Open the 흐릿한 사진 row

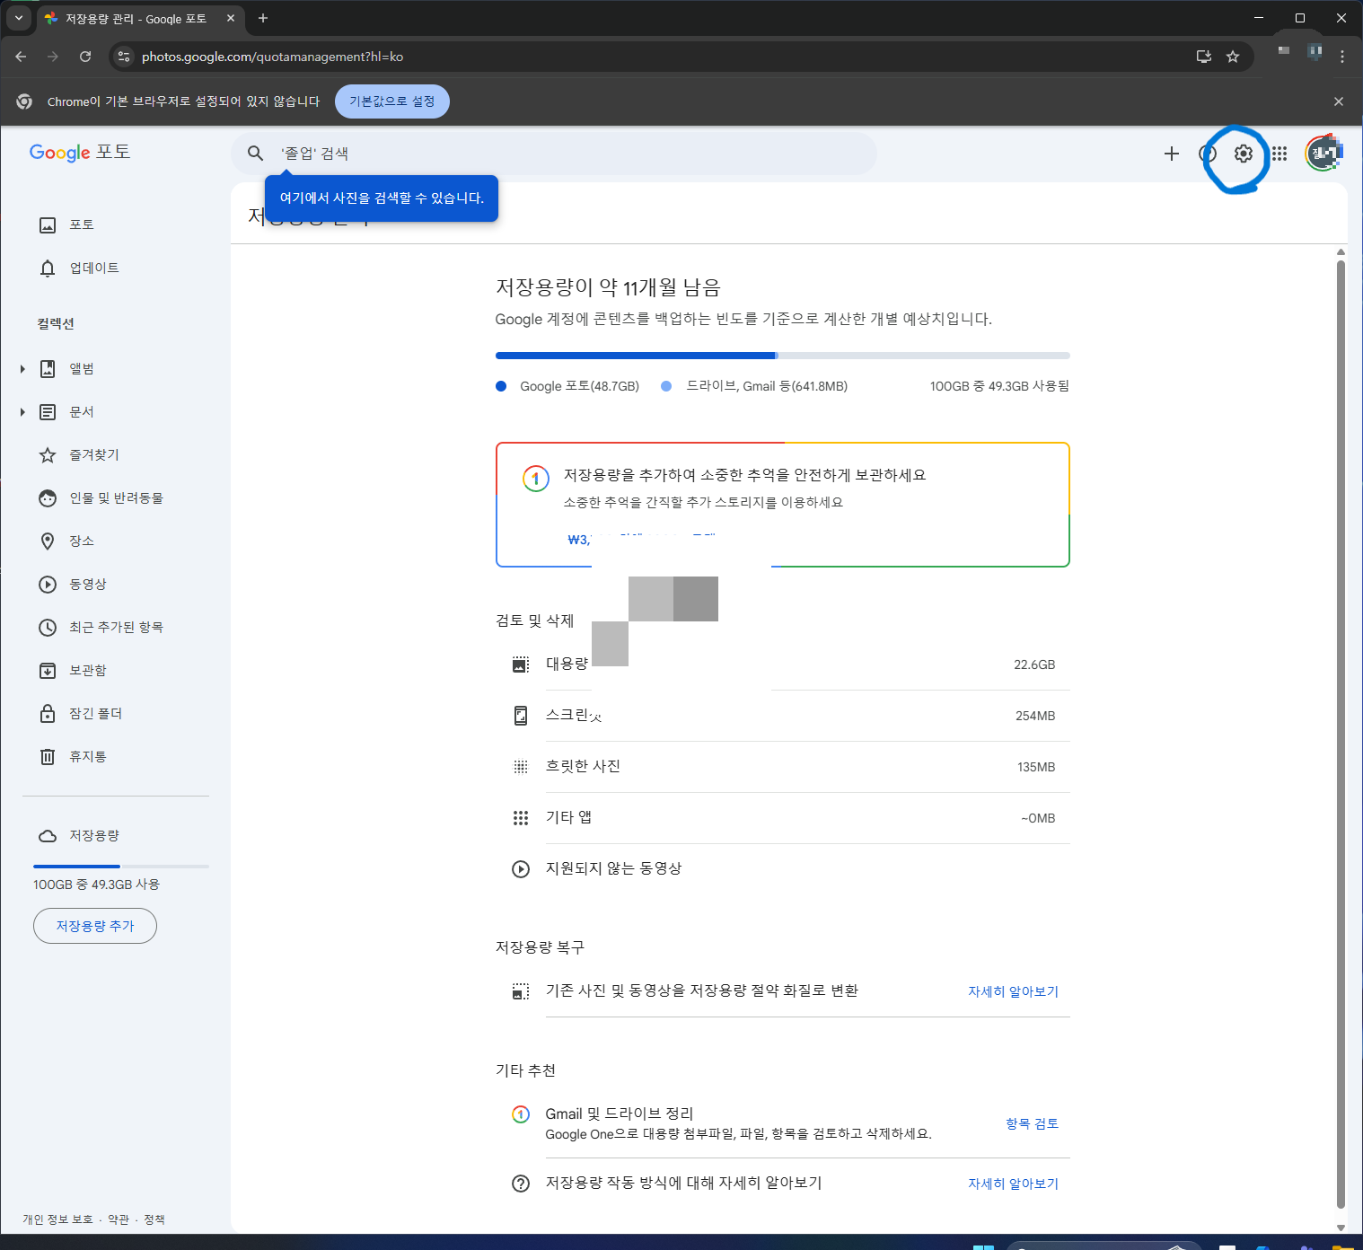pos(782,767)
